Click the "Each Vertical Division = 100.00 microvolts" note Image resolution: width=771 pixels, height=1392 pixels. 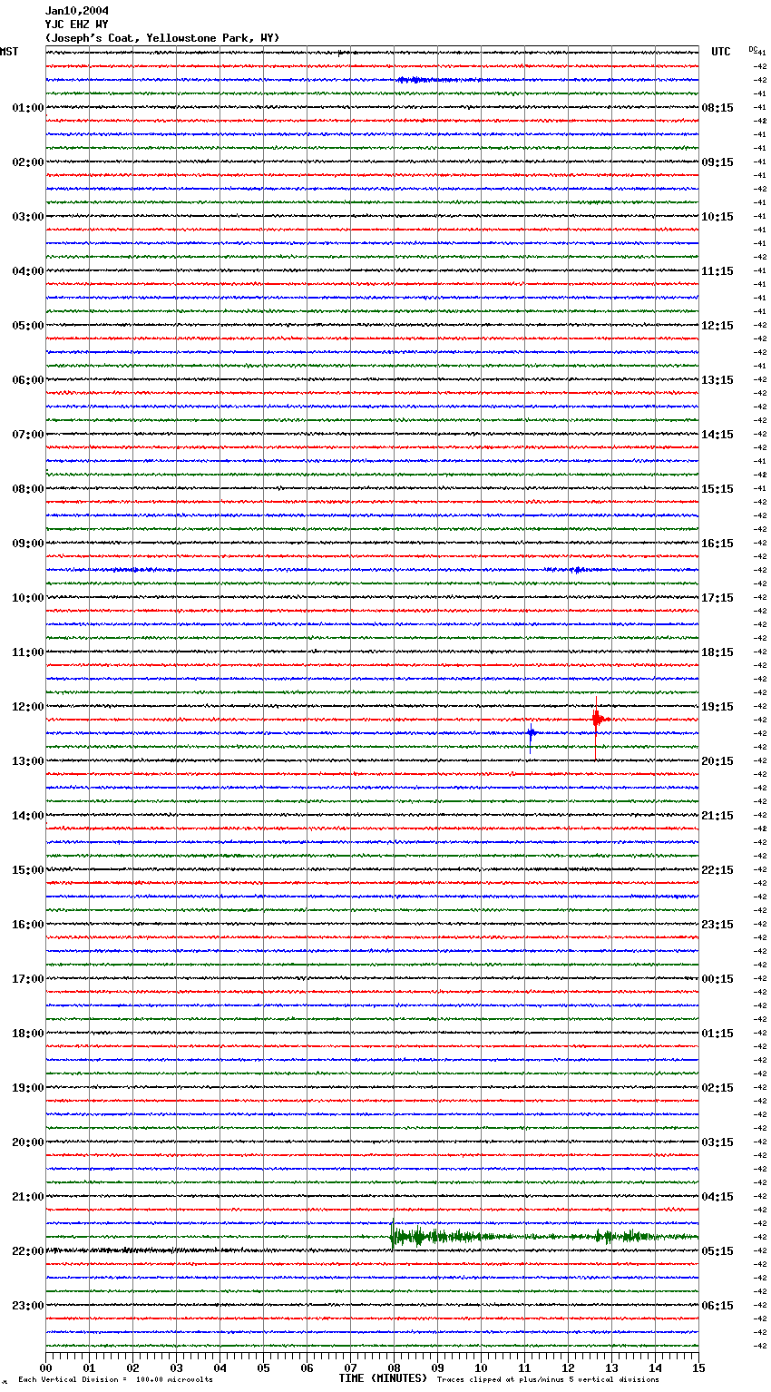pos(115,1380)
